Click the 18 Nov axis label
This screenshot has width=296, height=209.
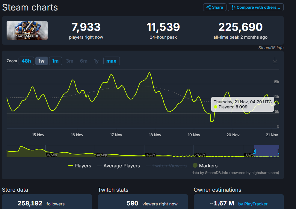coord(155,135)
